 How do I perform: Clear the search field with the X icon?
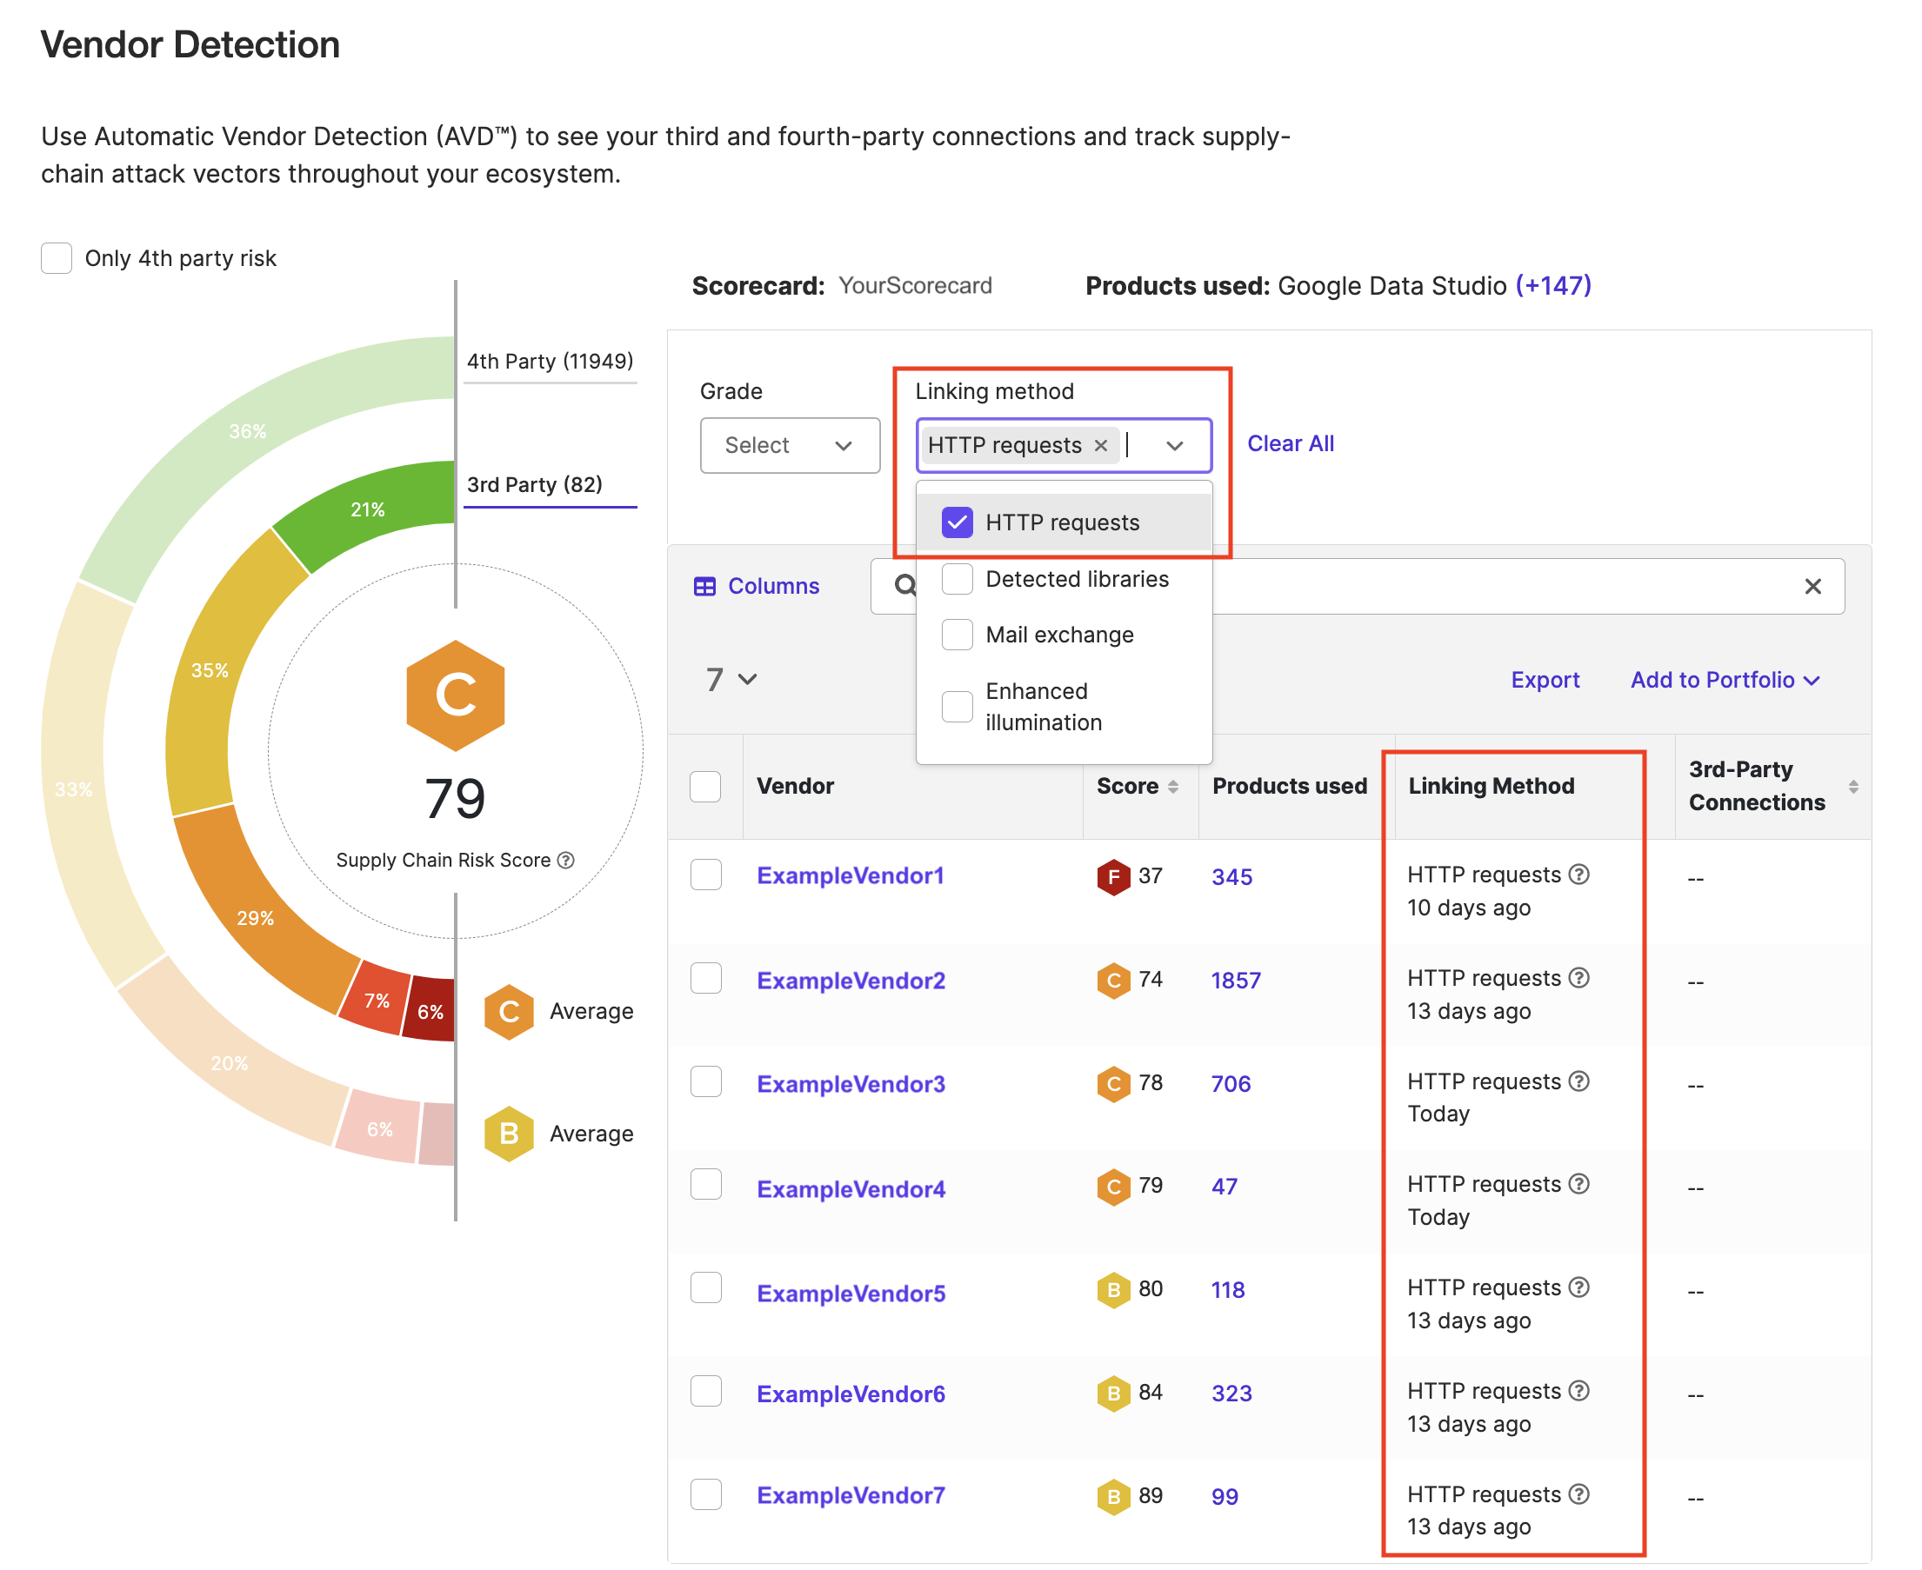[x=1812, y=586]
